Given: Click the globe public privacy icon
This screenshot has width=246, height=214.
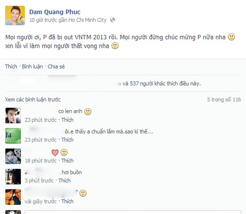Looking at the screenshot, I should click(113, 20).
